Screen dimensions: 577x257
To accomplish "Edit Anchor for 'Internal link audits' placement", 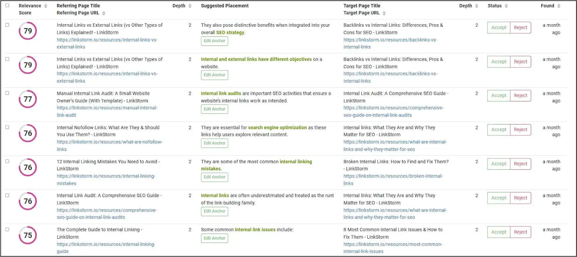I will 215,109.
